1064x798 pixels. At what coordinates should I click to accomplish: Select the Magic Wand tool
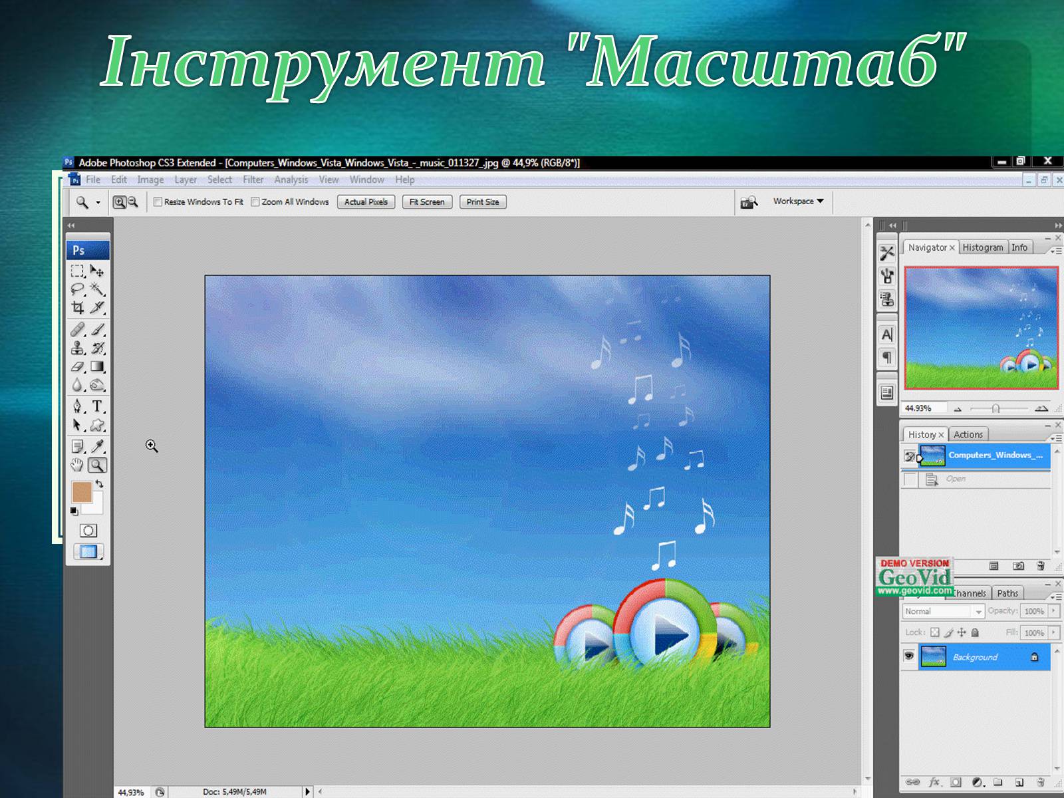97,289
